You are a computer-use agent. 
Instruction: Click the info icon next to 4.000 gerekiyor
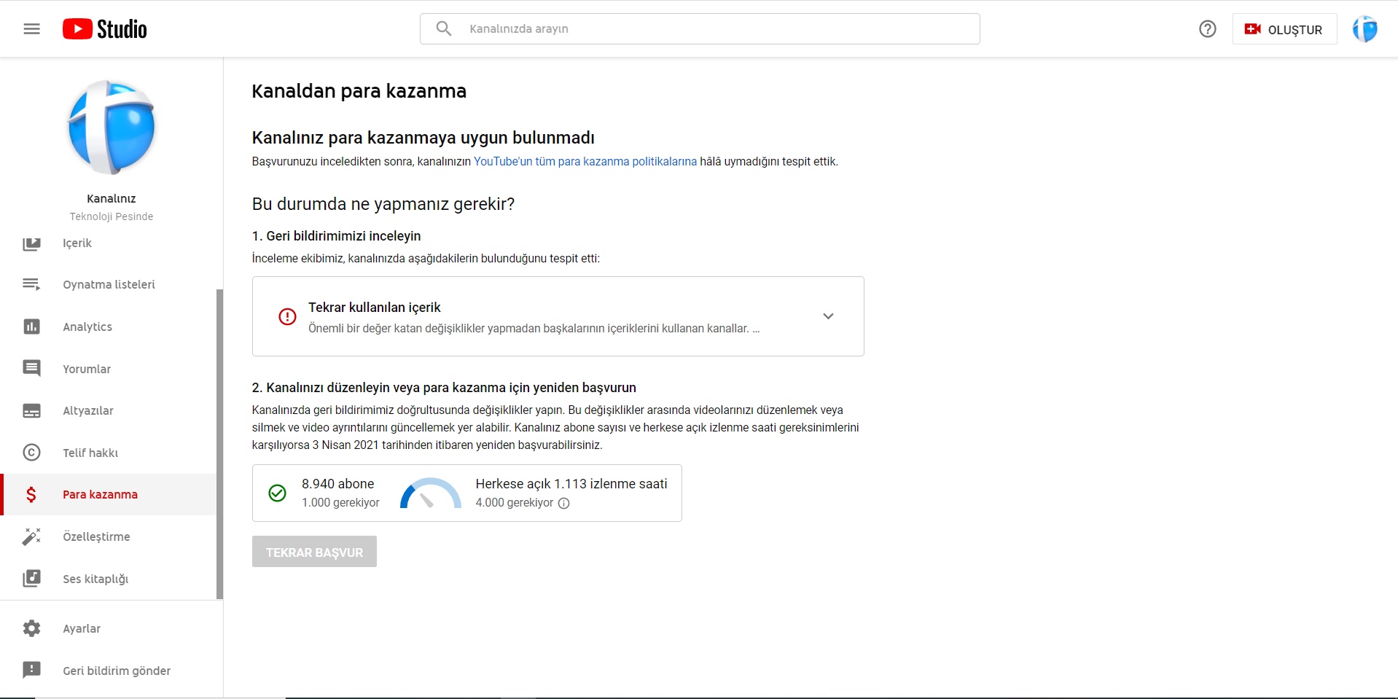(x=563, y=503)
